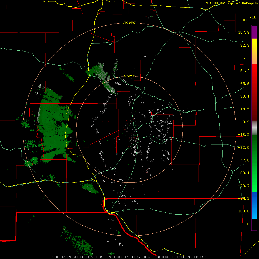Select the 14.5 velocity scale value
259x259 pixels.
(245, 109)
